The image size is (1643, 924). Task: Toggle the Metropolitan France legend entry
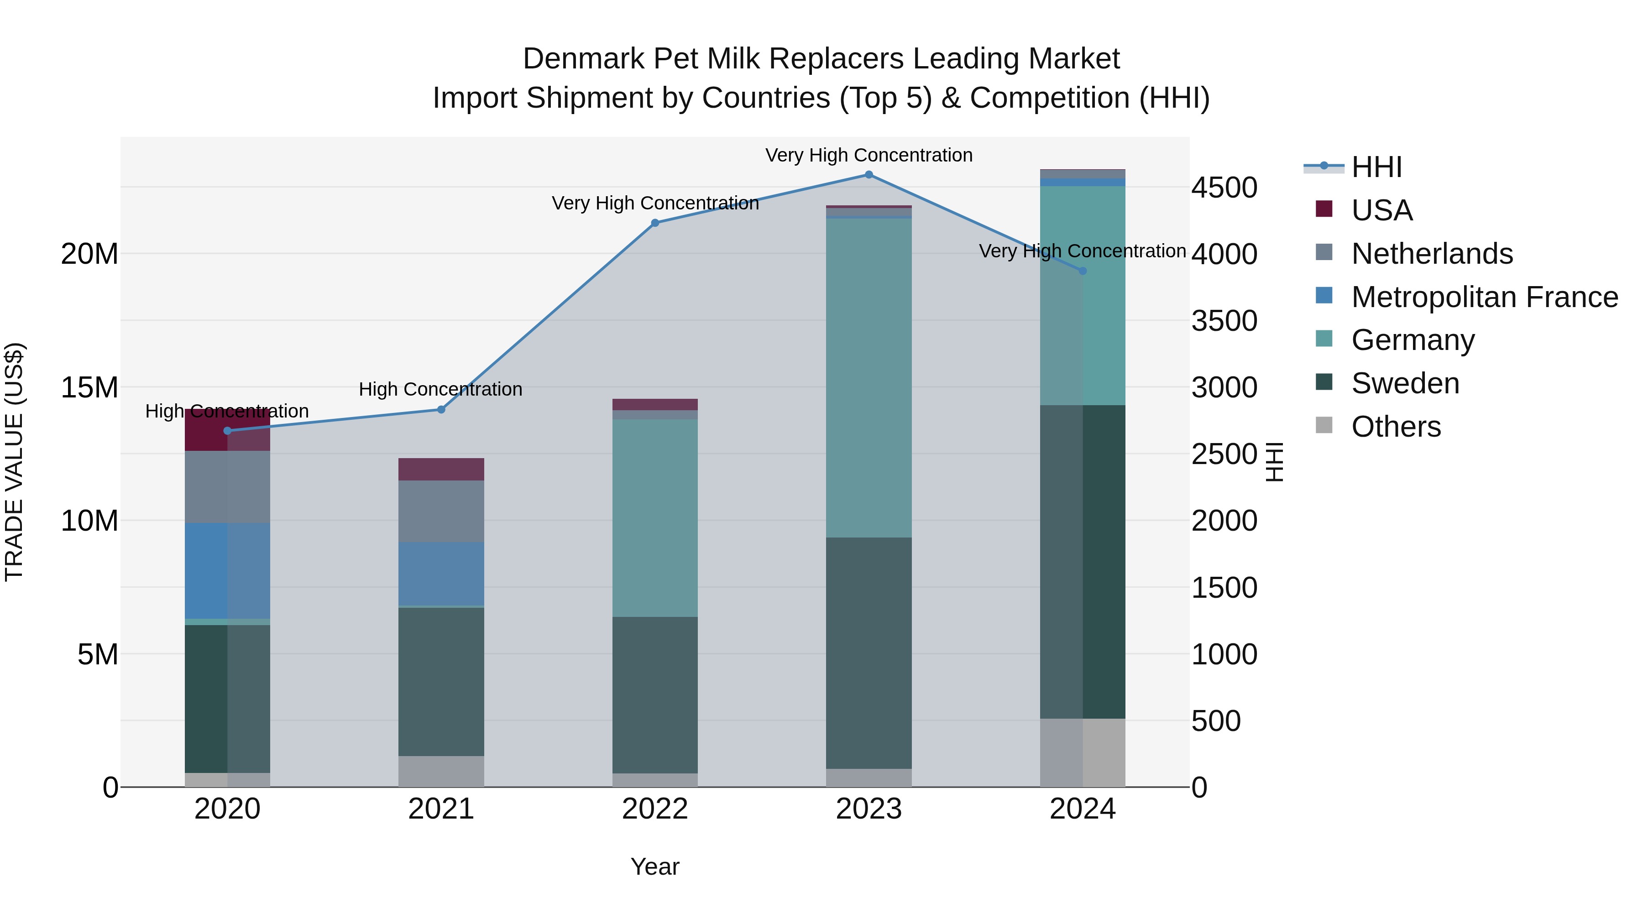[x=1467, y=297]
